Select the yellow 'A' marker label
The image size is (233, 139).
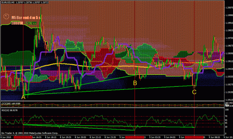tap(23, 97)
